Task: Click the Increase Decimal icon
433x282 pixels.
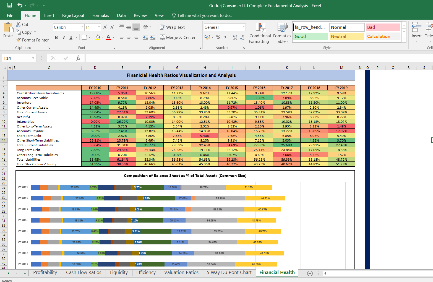Action: point(235,37)
